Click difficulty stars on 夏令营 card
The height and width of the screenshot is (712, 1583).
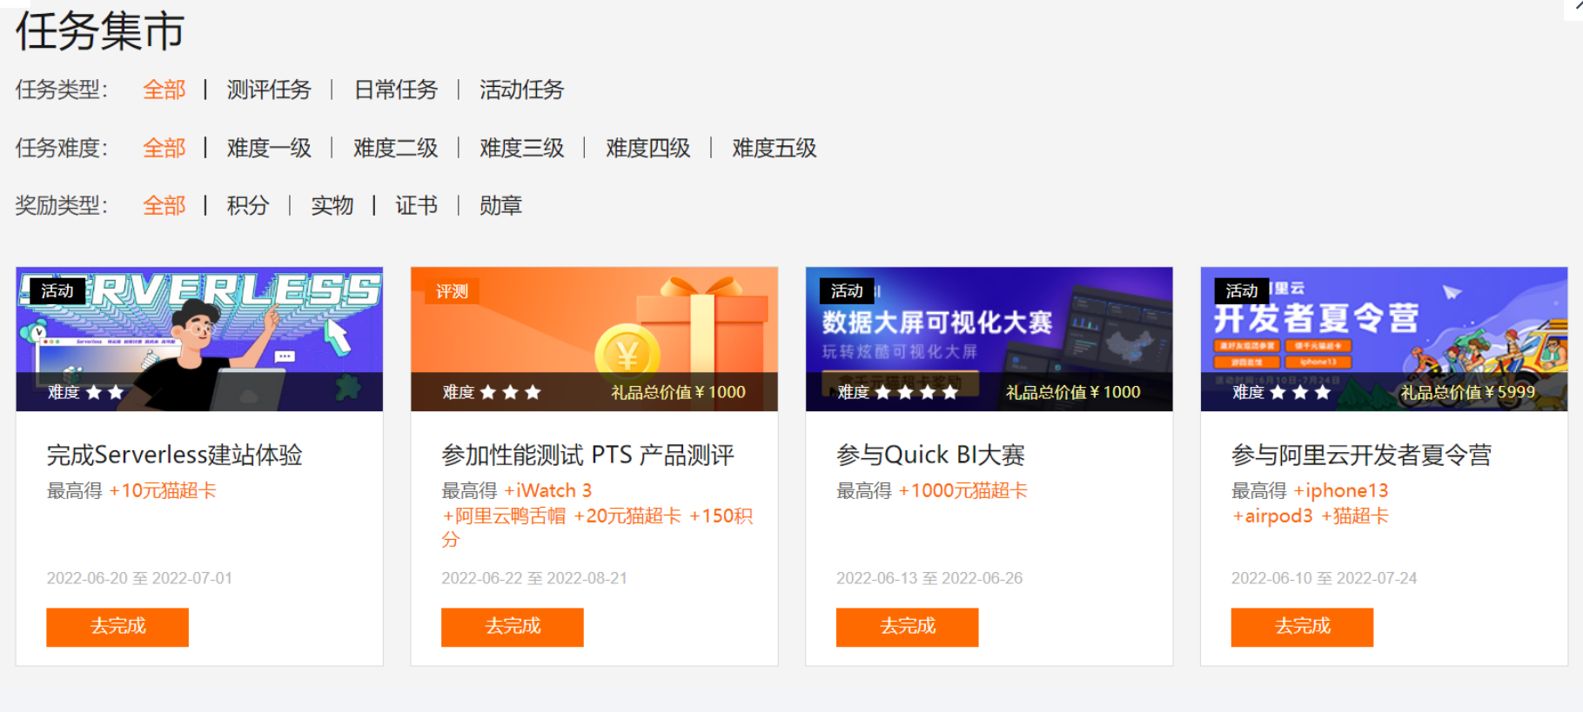(x=1300, y=393)
